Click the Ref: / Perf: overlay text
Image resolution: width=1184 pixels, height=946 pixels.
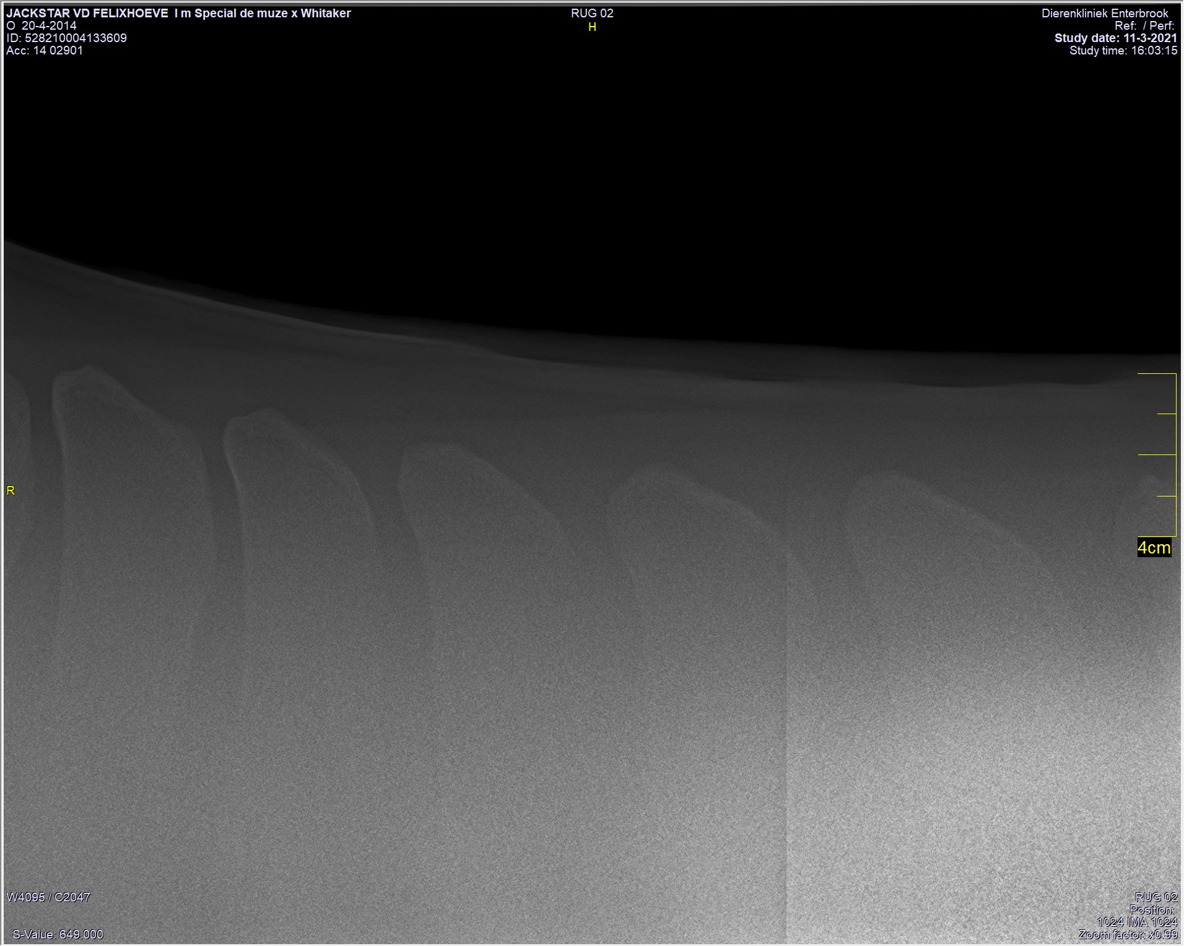(1144, 26)
